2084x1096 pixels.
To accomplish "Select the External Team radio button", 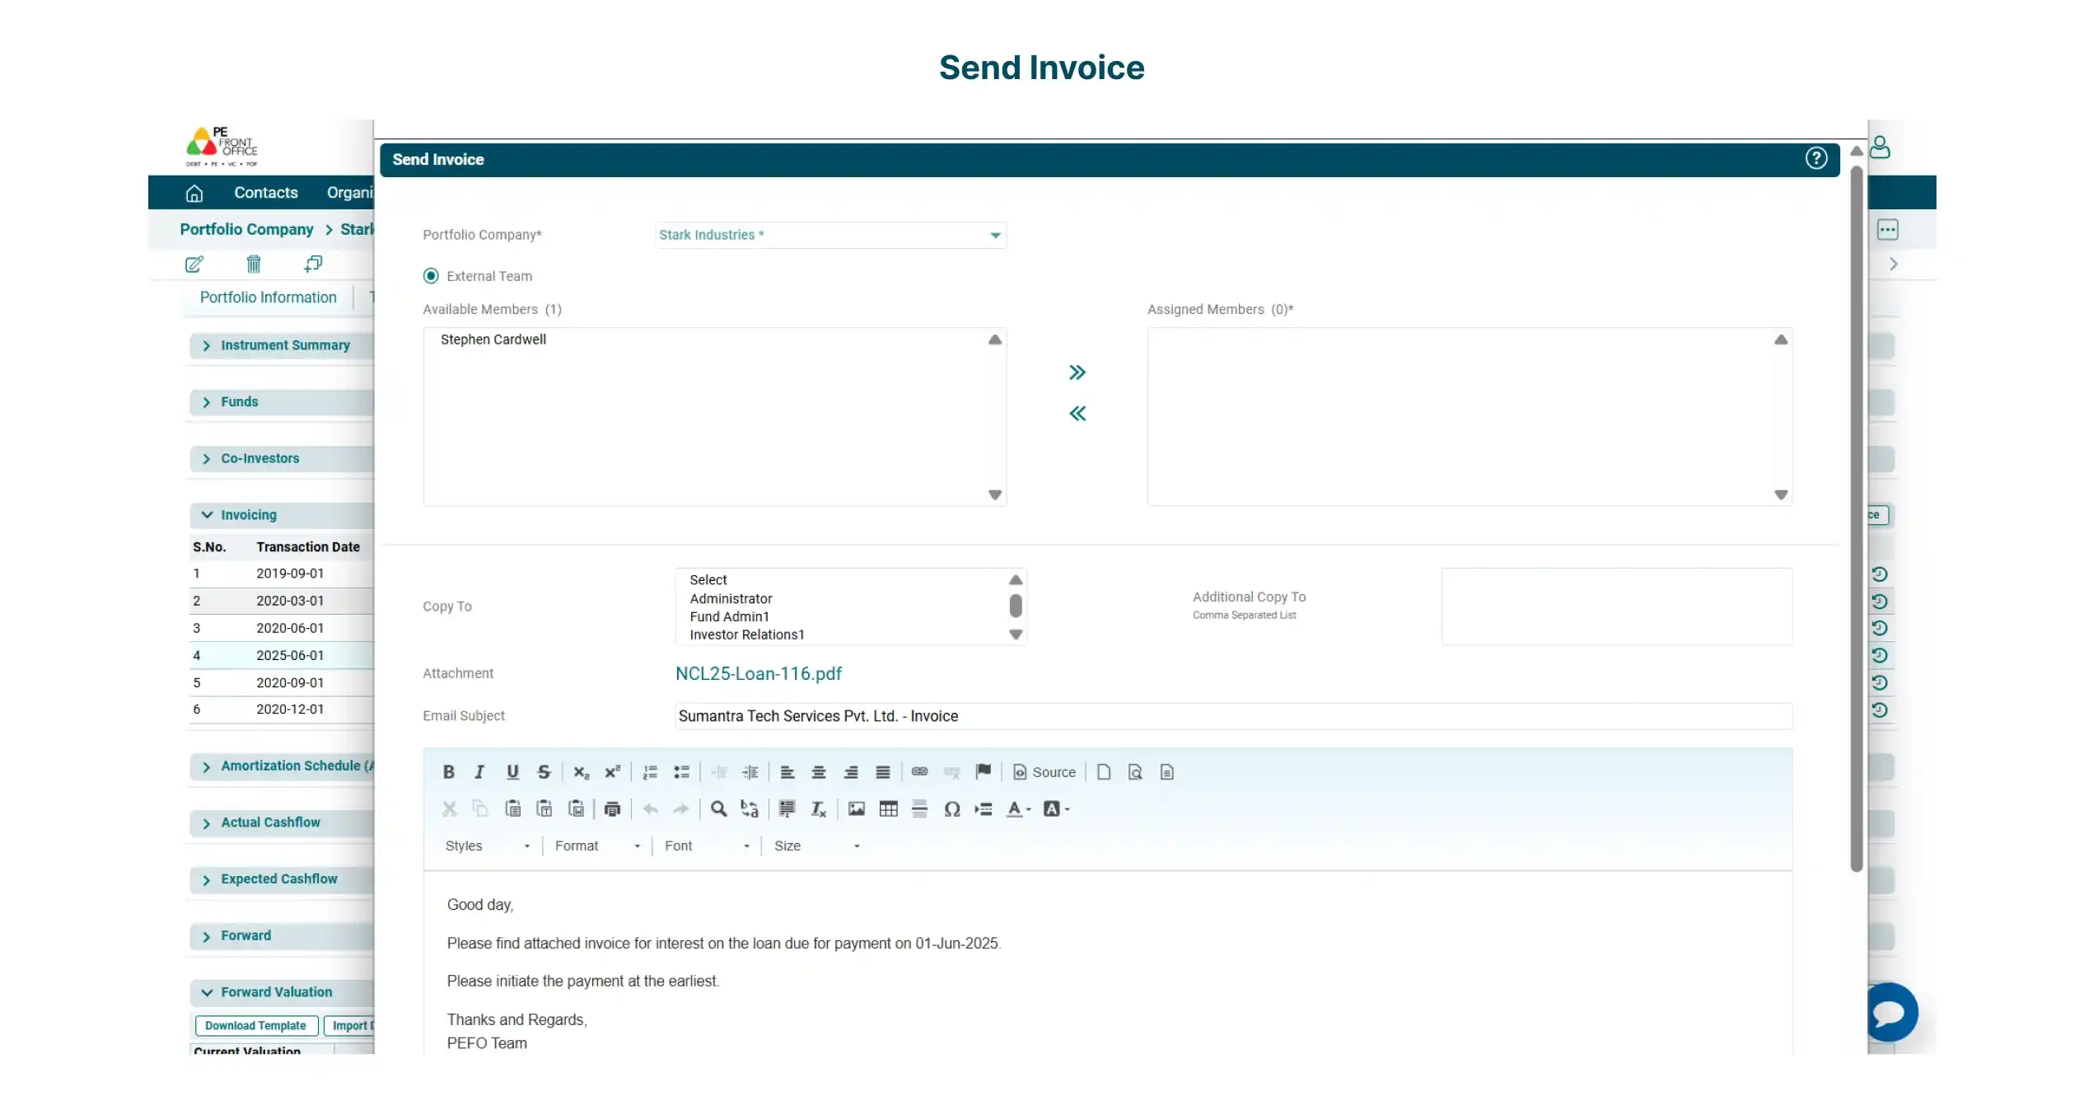I will [x=431, y=276].
